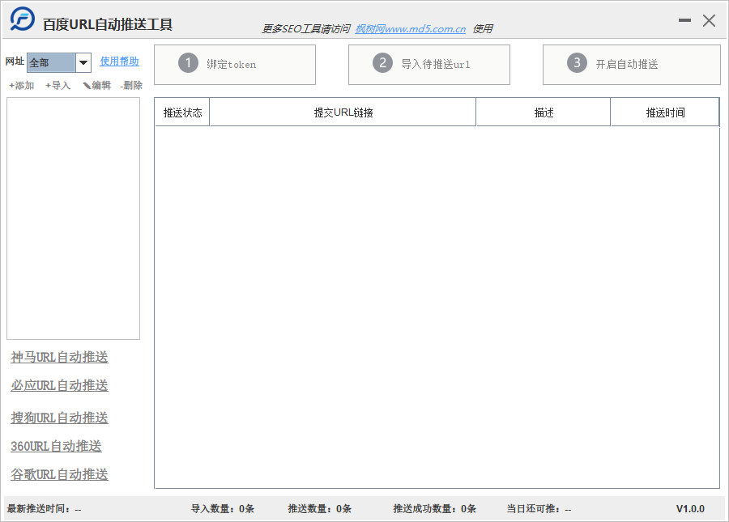Click the 推送状态 column header

(182, 112)
